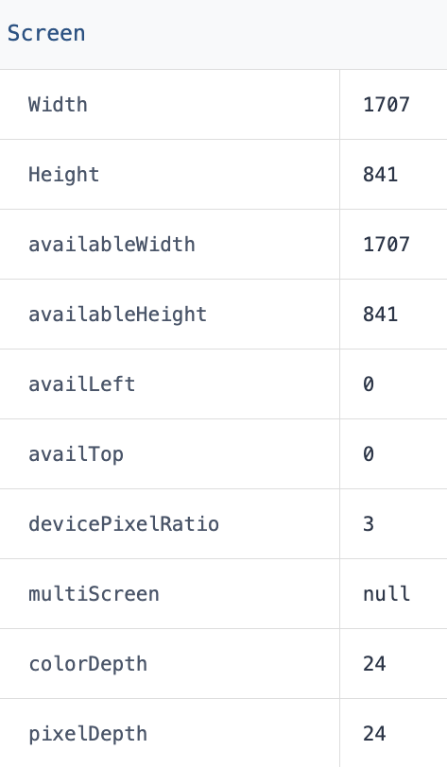
Task: Click the devicePixelRatio value 3
Action: pyautogui.click(x=369, y=524)
